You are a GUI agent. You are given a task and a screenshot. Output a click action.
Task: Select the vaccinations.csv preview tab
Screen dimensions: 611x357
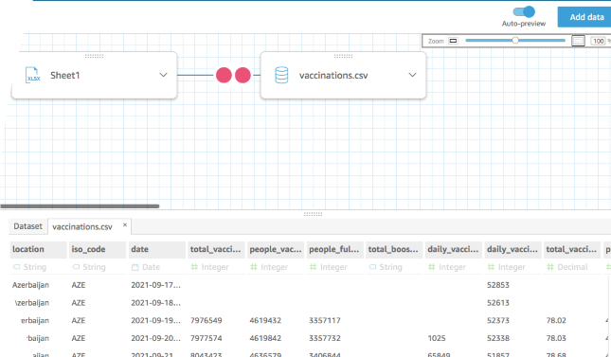point(82,227)
